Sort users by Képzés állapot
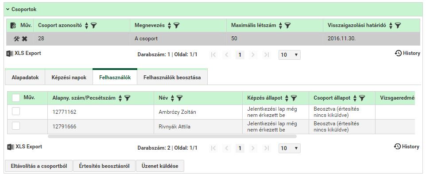Screen dimensions: 426x178 tap(287, 98)
